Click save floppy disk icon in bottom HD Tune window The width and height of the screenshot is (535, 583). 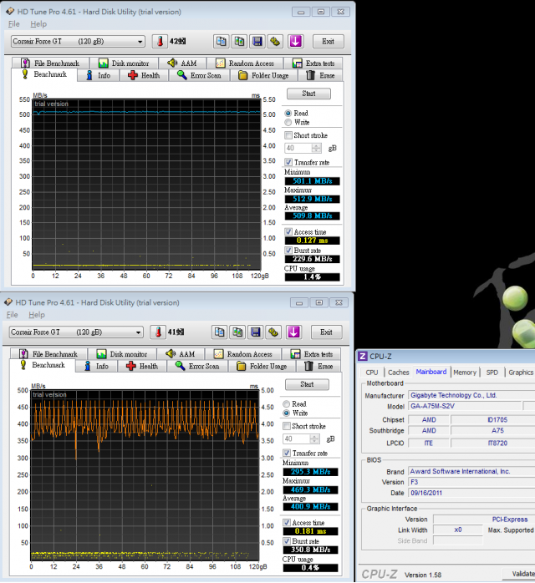click(255, 332)
